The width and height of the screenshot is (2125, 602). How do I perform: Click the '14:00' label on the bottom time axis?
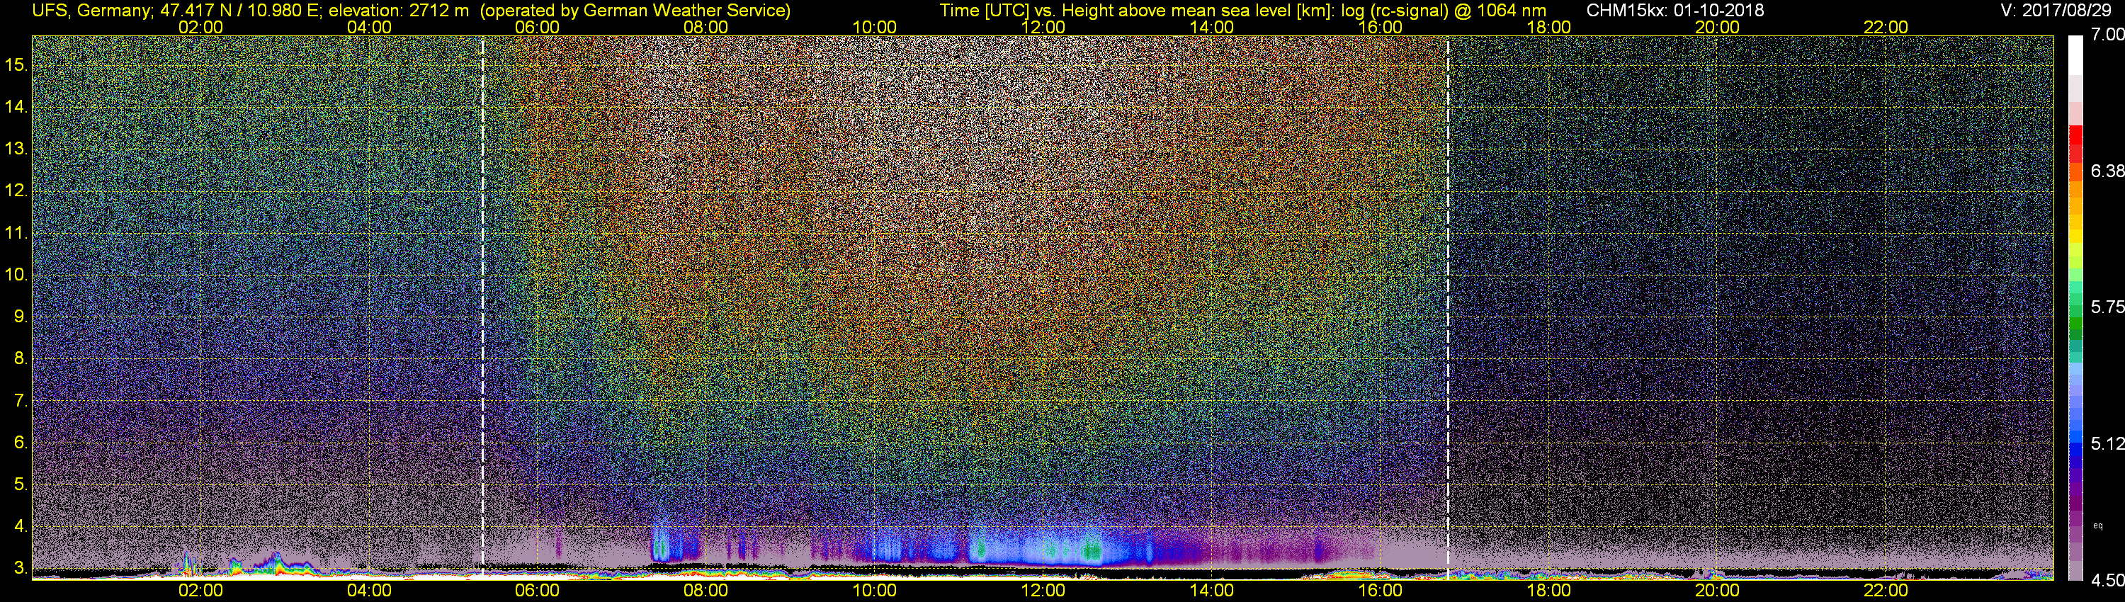(x=1212, y=591)
